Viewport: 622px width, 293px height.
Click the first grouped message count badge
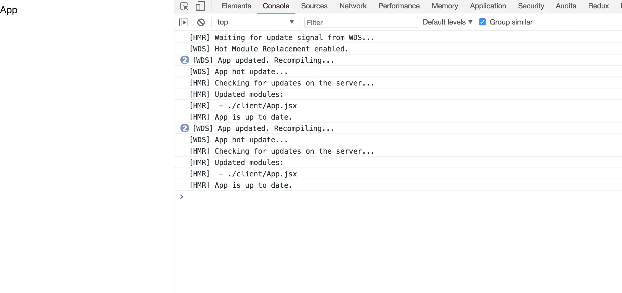pyautogui.click(x=185, y=60)
